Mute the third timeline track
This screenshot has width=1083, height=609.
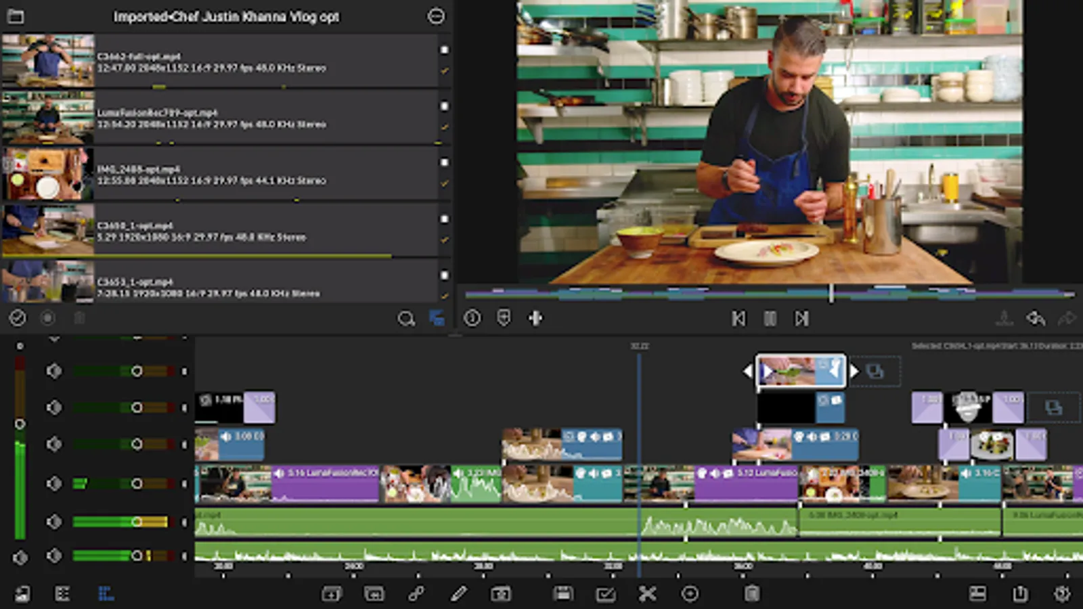[54, 444]
